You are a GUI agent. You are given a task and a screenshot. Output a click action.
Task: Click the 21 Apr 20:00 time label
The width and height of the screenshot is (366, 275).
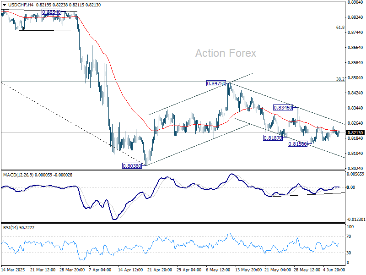pyautogui.click(x=160, y=270)
